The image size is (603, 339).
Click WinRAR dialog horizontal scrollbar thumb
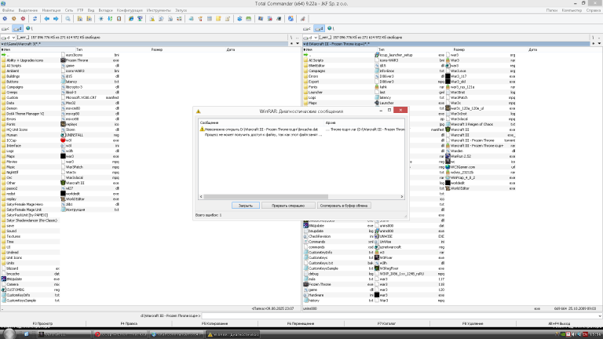click(265, 196)
